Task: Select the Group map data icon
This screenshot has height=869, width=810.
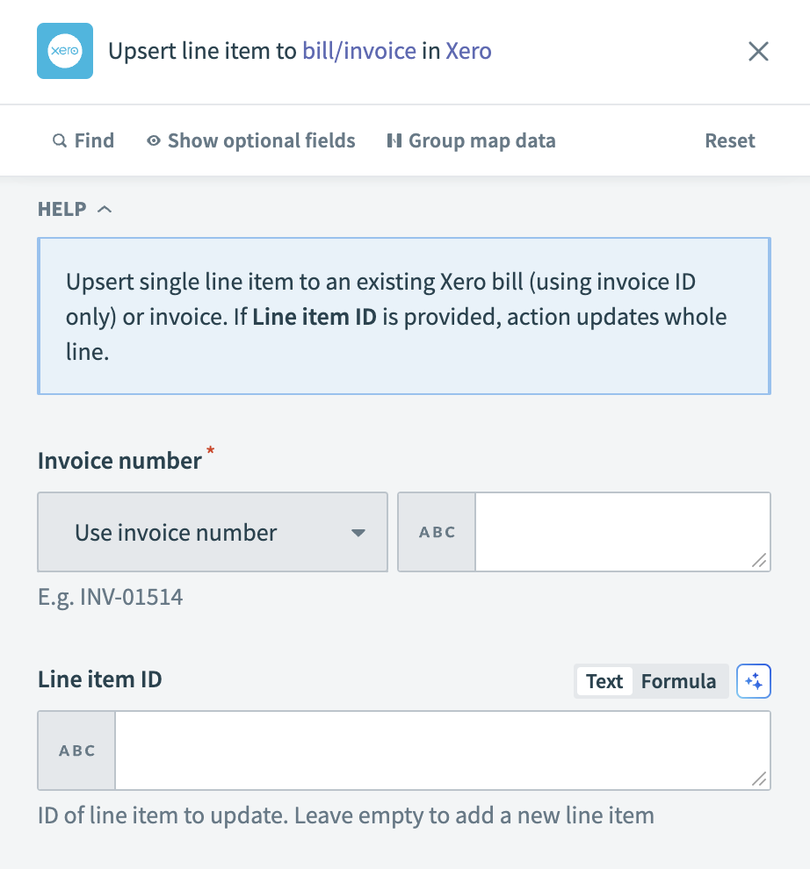Action: (394, 140)
